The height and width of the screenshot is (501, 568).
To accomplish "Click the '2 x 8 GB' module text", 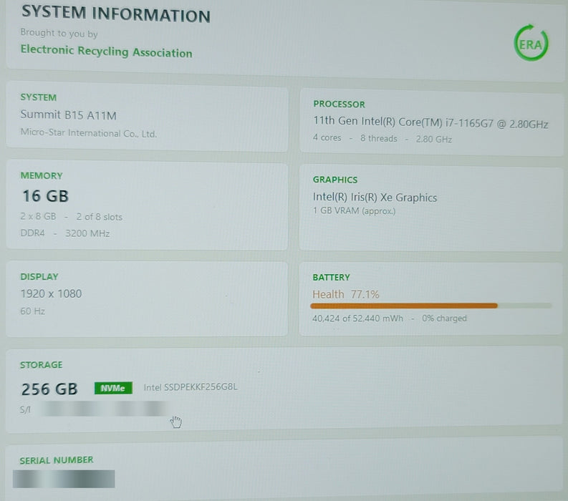I will [x=38, y=216].
